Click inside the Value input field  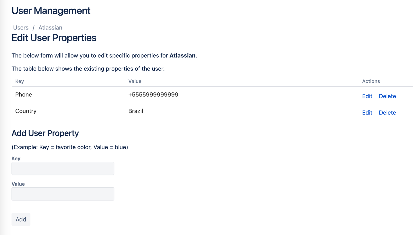click(x=63, y=194)
